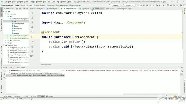This screenshot has height=104, width=186.
Task: Click the Apply Changes icon beside Run
Action: click(141, 5)
